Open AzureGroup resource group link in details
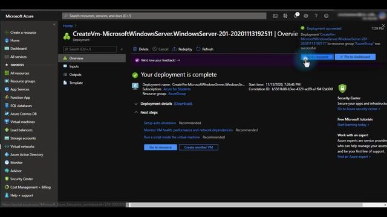 point(177,93)
